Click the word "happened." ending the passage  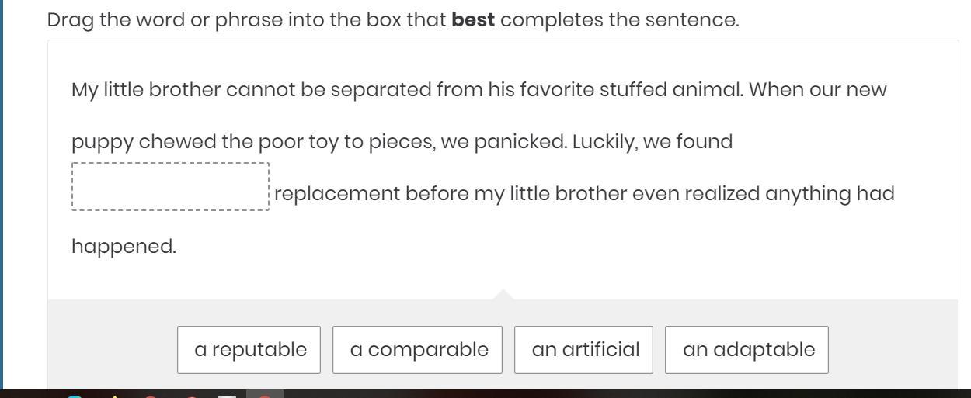click(x=124, y=247)
